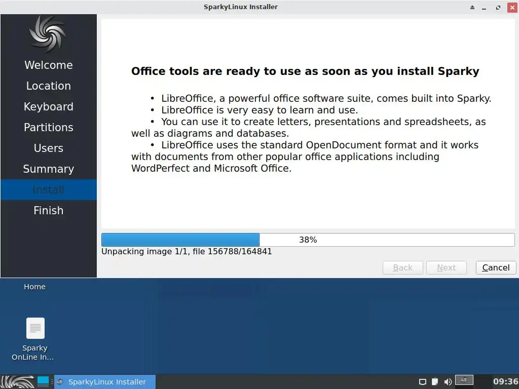Click the show desktop icon in taskbar
519x389 pixels.
pos(43,382)
